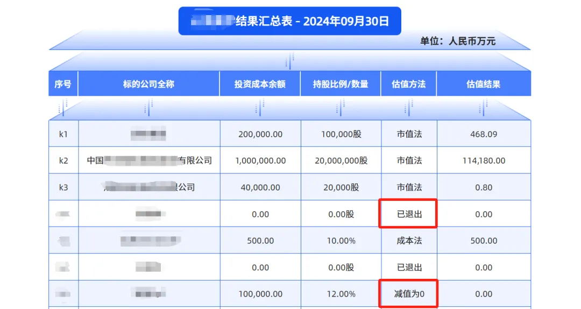This screenshot has height=309, width=581.
Task: Click the 序号 column header
Action: [x=63, y=85]
